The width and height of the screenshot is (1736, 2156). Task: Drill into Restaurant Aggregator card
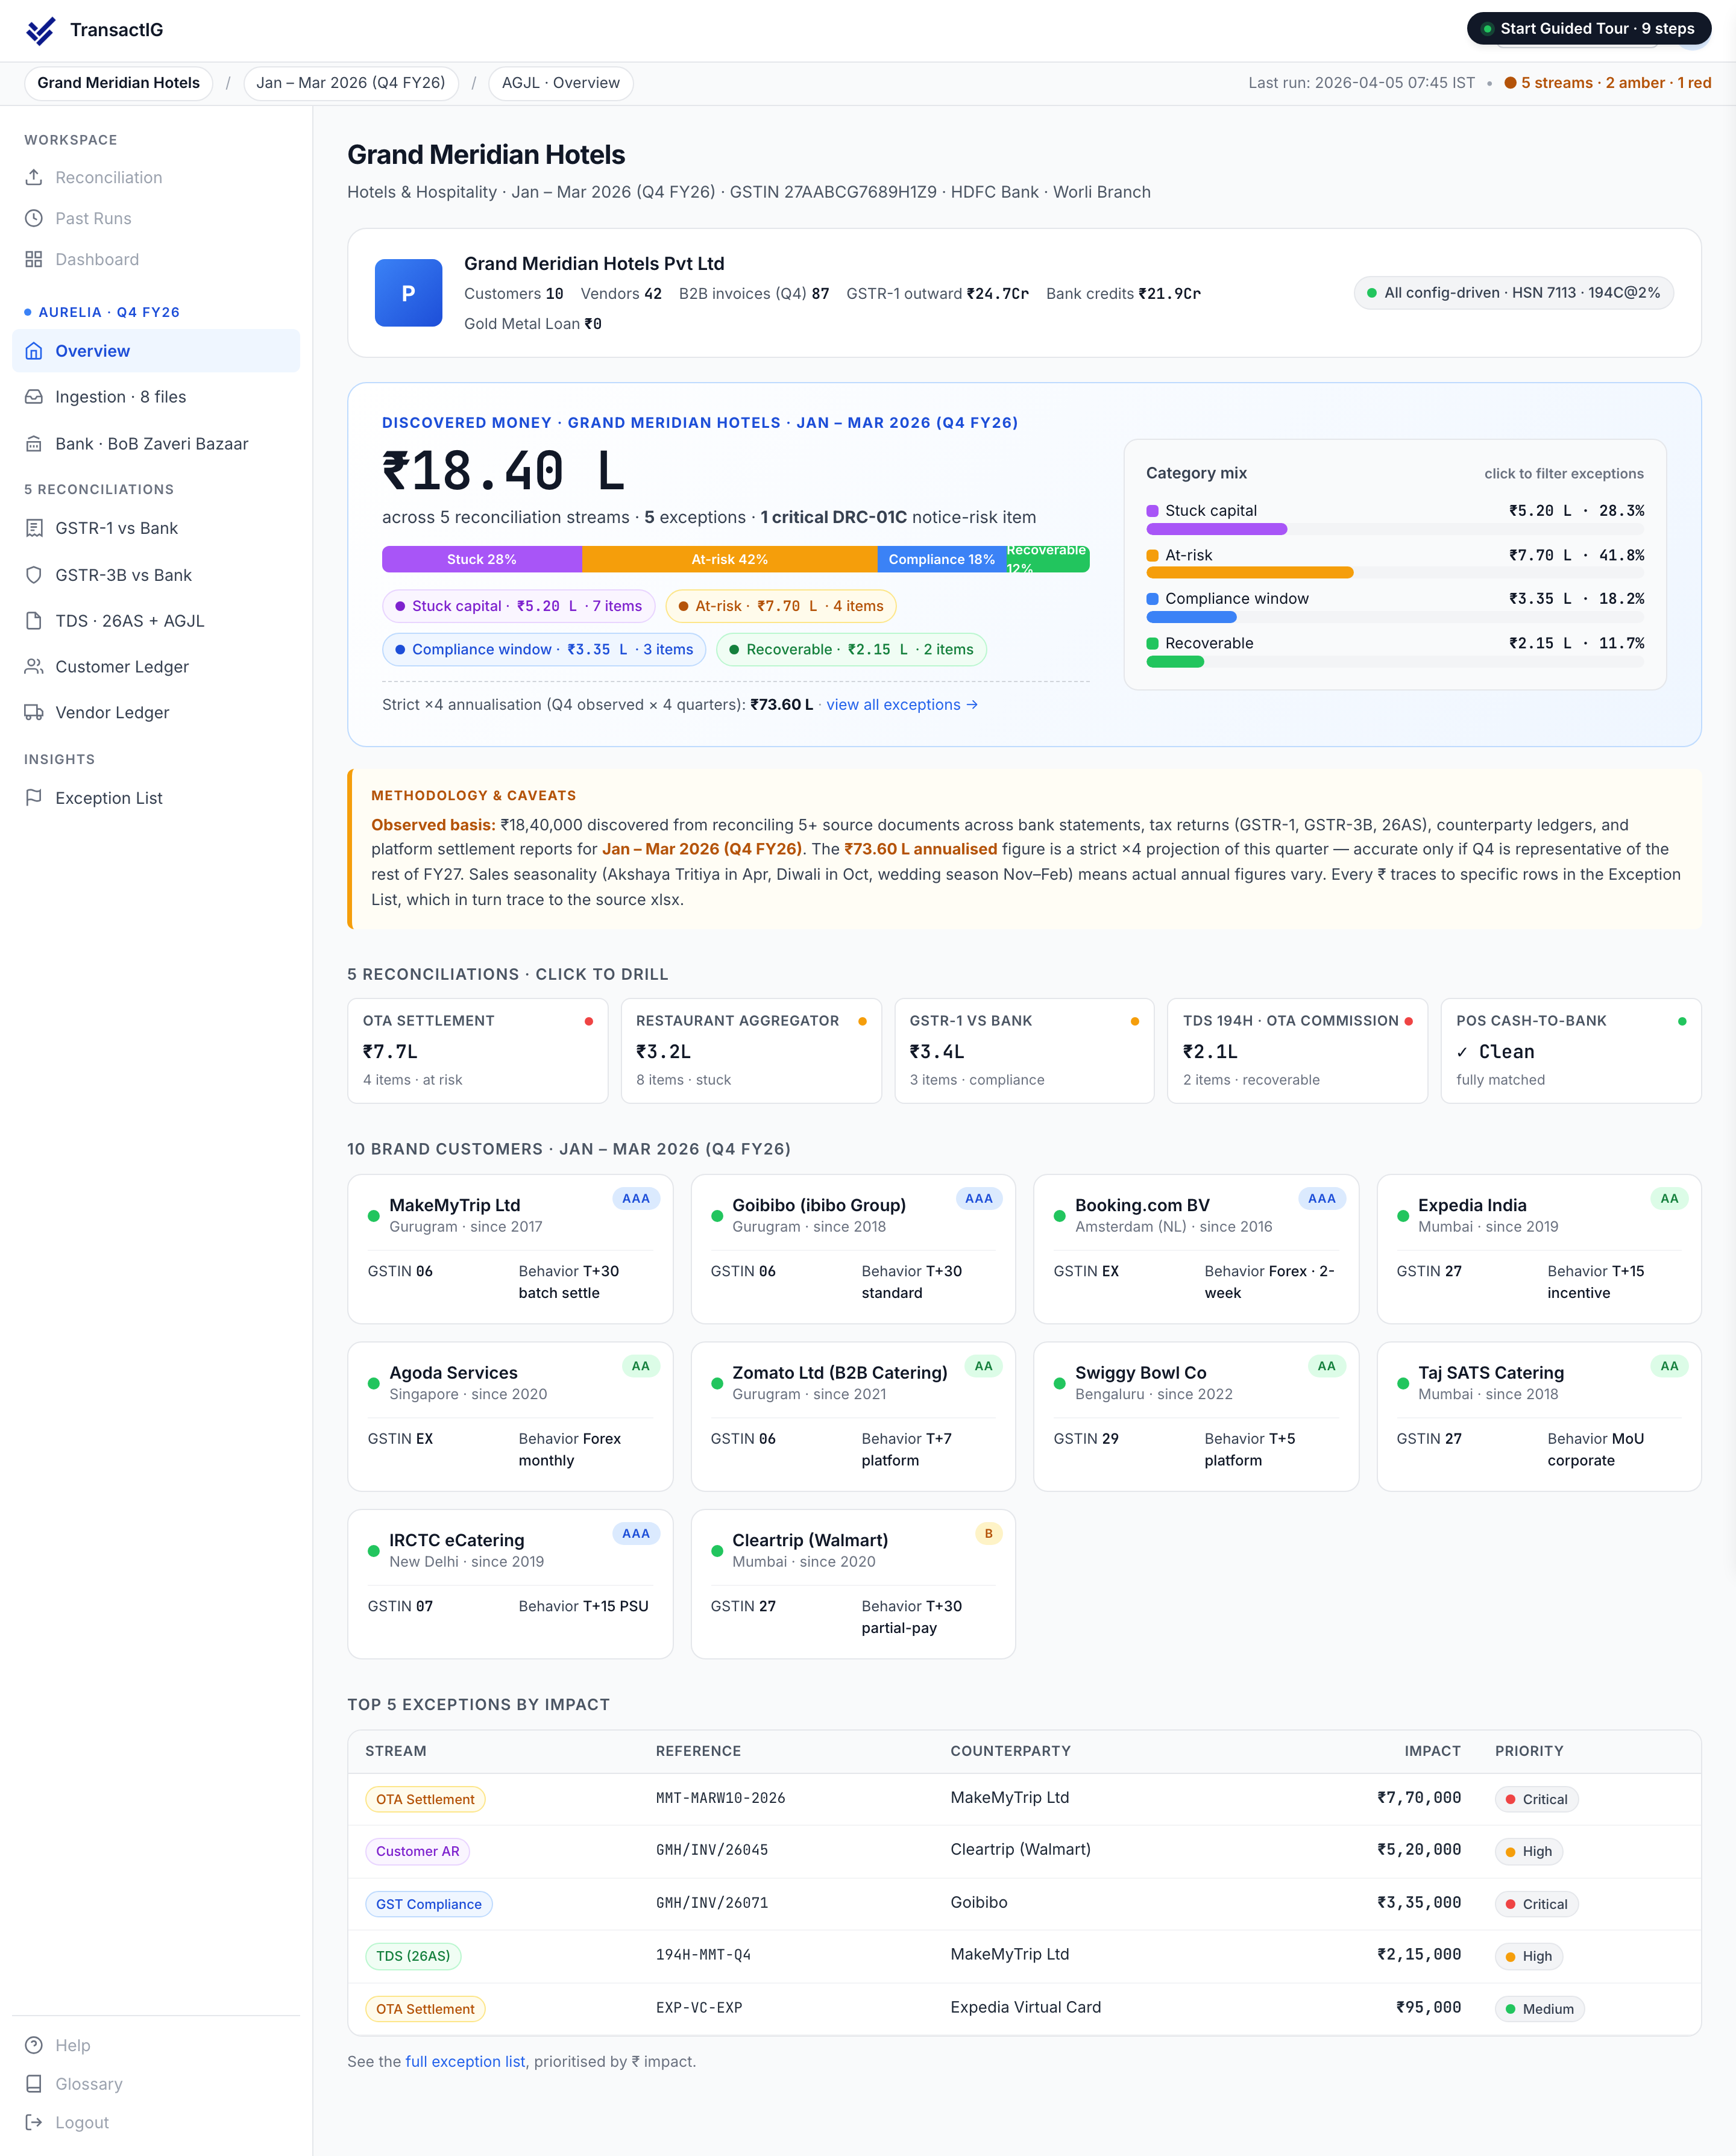(750, 1051)
